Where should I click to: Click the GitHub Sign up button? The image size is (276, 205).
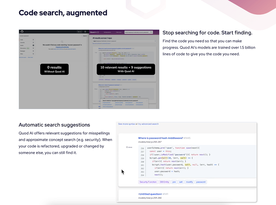pos(79,31)
